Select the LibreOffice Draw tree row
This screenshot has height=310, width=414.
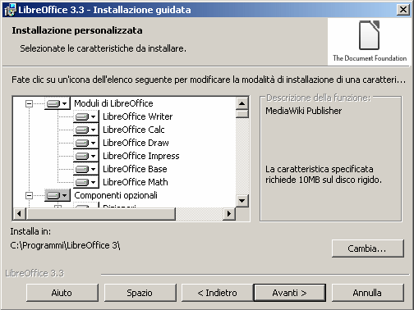click(136, 143)
